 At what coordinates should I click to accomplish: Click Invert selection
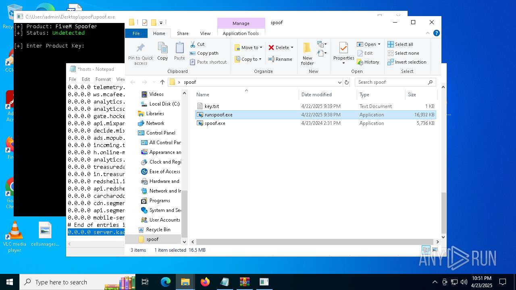pyautogui.click(x=407, y=62)
